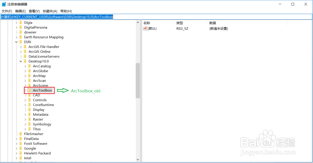Click the (默认) string value icon
Viewport: 313px width, 163px height.
(145, 29)
